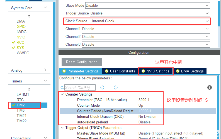Click the info icon in the parameters panel
Viewport: 221px width, 139px height.
[210, 87]
